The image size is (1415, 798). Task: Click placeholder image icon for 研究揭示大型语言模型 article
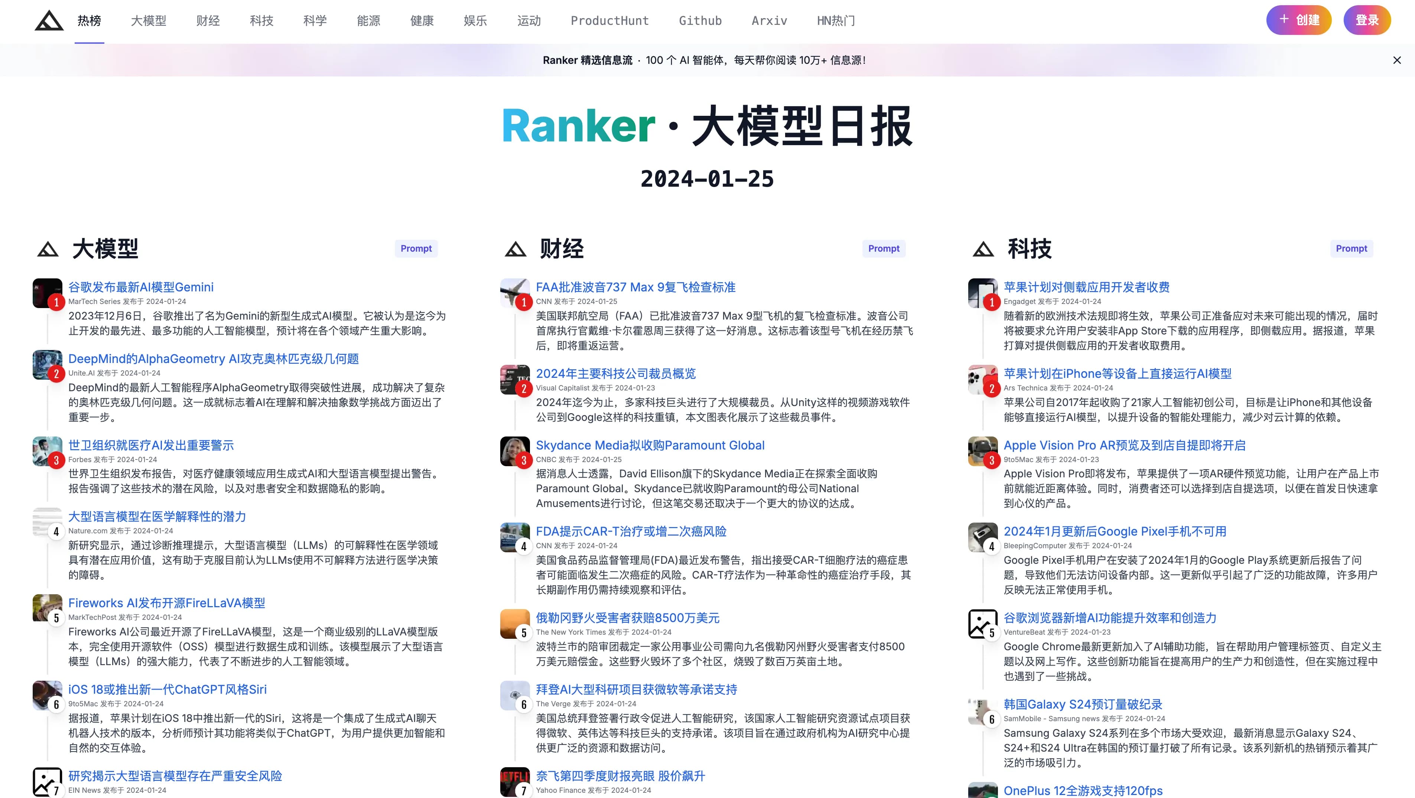[x=47, y=782]
